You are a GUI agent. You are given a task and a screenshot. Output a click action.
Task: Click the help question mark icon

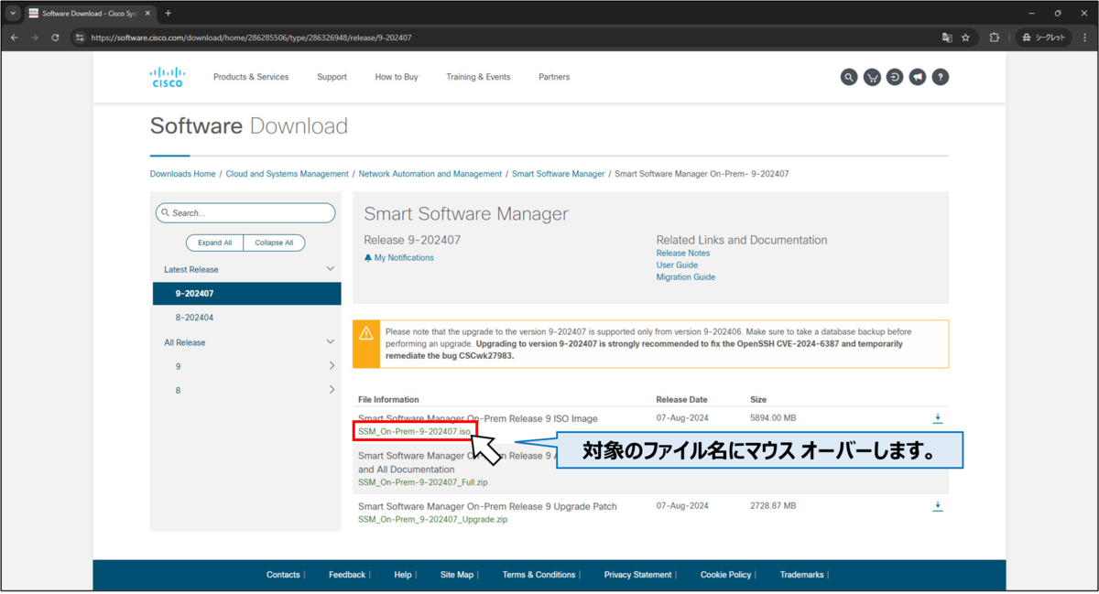(x=941, y=77)
